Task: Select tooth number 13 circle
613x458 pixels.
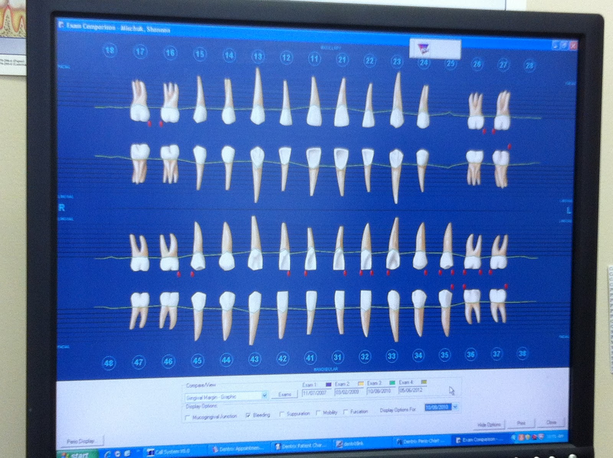Action: 258,57
